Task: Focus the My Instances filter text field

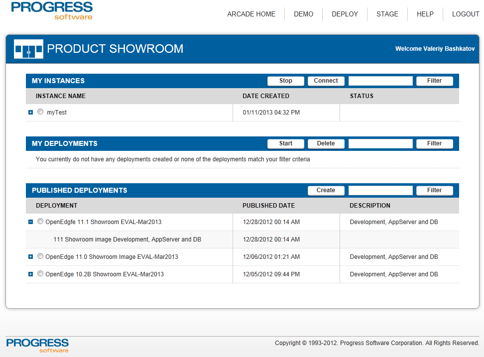Action: [380, 81]
